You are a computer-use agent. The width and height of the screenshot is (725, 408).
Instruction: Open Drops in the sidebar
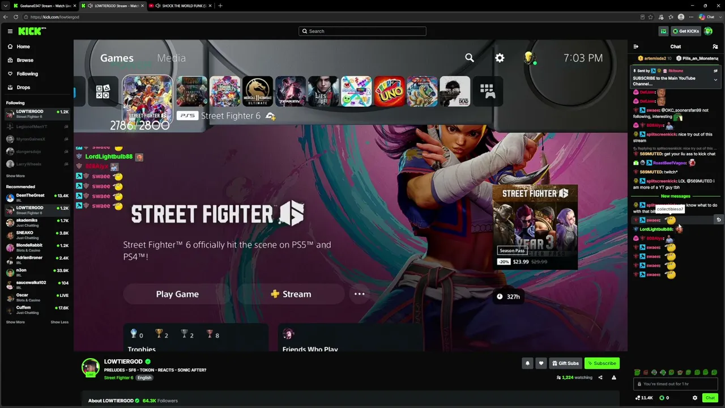pyautogui.click(x=23, y=87)
